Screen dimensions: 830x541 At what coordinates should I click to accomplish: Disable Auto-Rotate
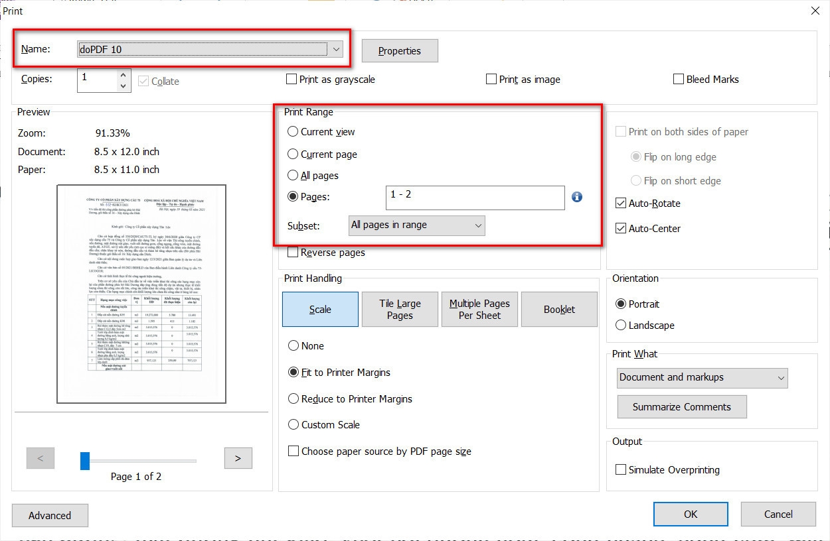[622, 203]
